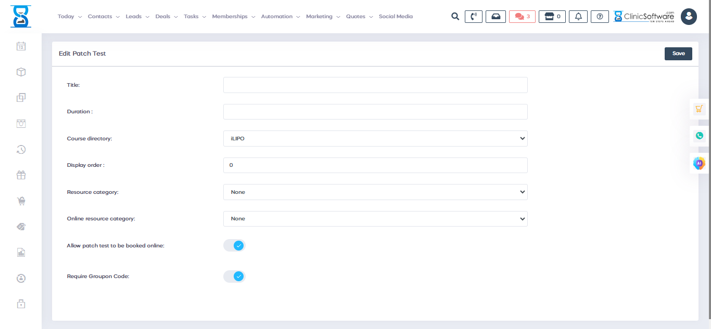Open the help question mark icon
The width and height of the screenshot is (711, 329).
[x=600, y=17]
